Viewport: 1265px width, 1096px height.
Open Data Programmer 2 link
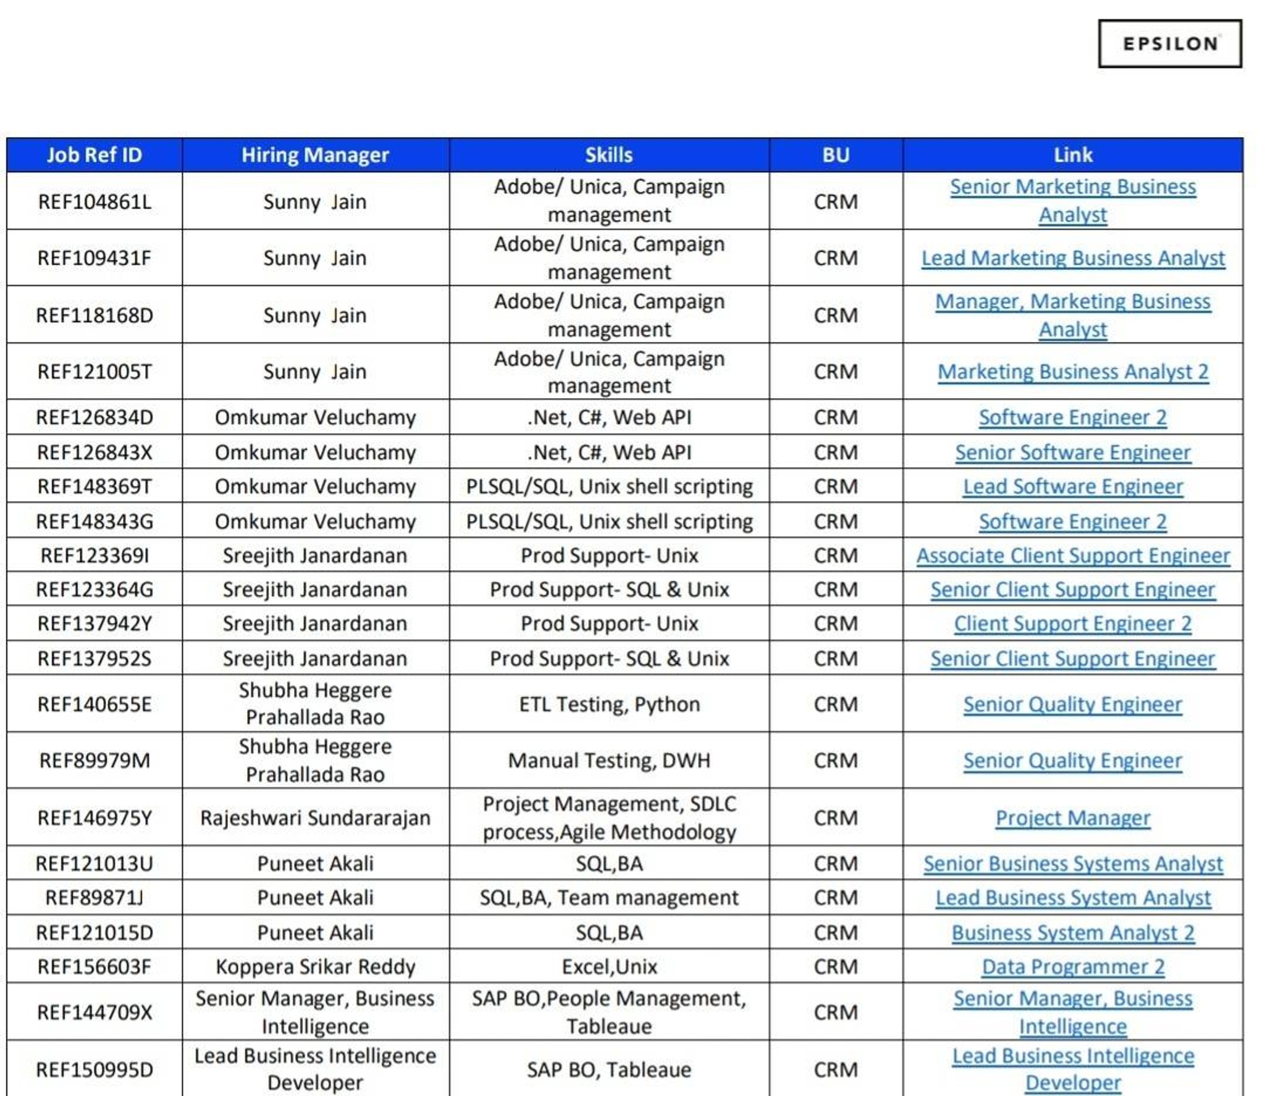click(1072, 967)
